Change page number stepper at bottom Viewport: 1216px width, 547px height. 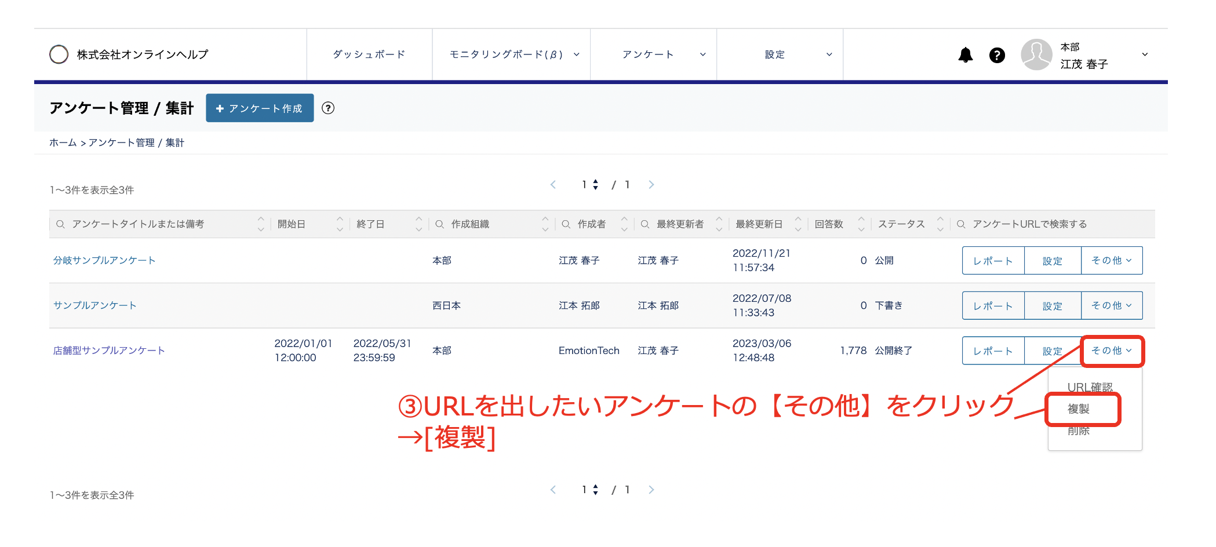tap(595, 490)
